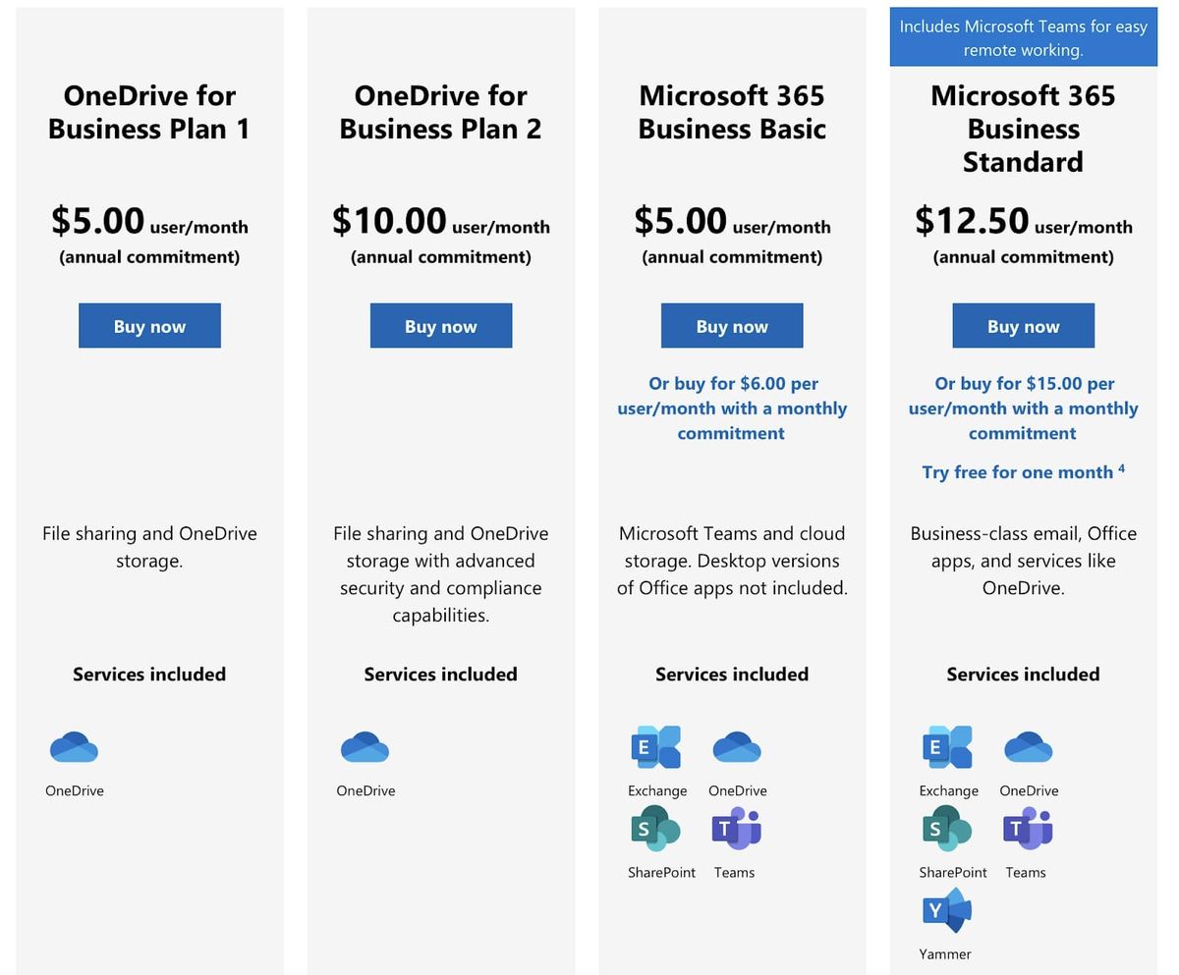Open the $6.00 monthly commitment offer link
The width and height of the screenshot is (1179, 975).
click(731, 407)
